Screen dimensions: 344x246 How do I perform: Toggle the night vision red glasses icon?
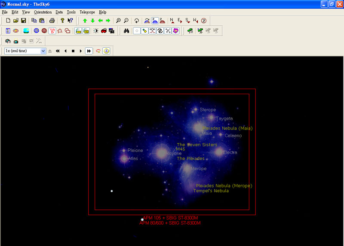pyautogui.click(x=104, y=31)
